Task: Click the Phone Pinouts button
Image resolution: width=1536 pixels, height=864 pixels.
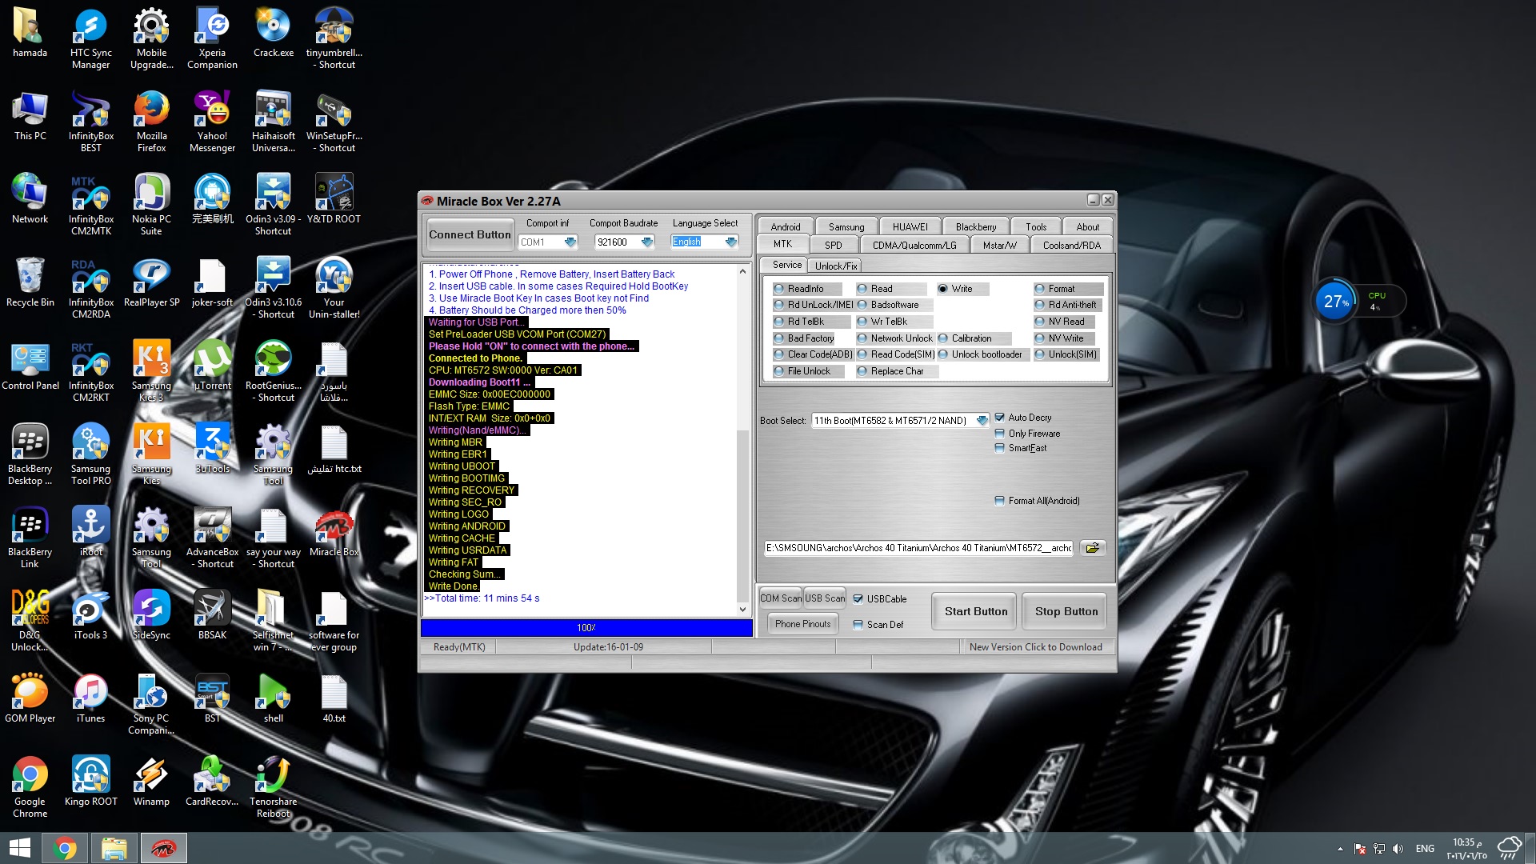Action: pos(802,624)
